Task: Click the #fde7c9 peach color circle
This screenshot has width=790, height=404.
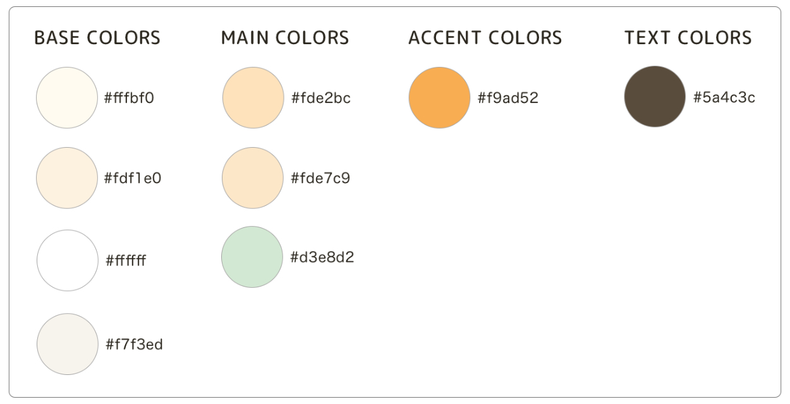Action: point(253,178)
